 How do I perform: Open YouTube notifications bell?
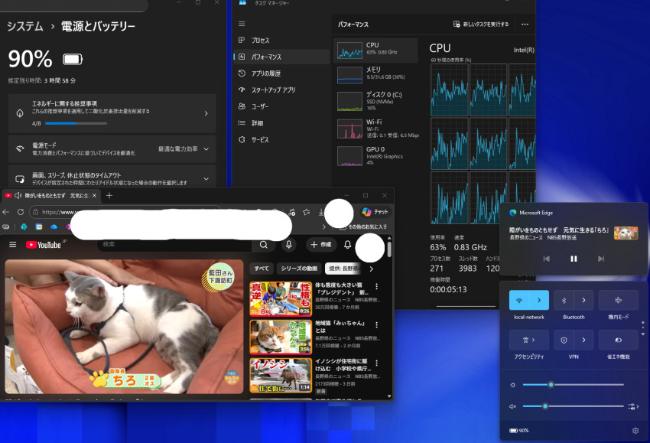coord(348,245)
